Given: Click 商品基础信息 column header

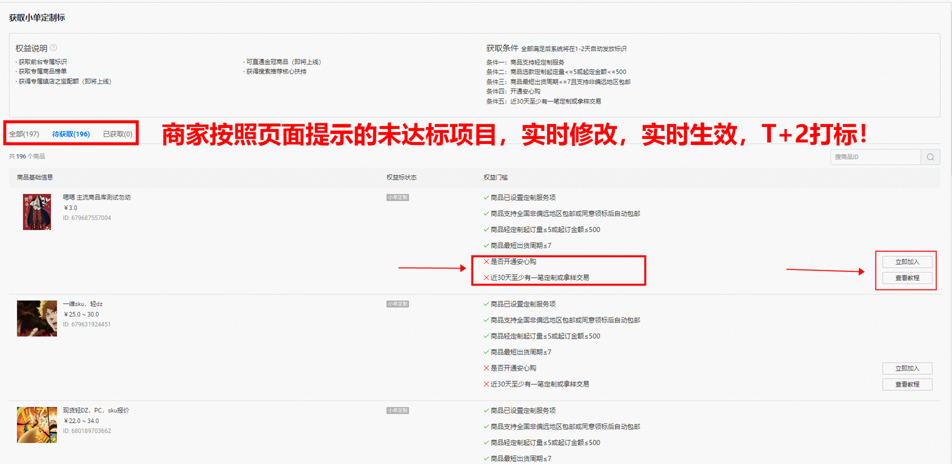Looking at the screenshot, I should point(35,177).
